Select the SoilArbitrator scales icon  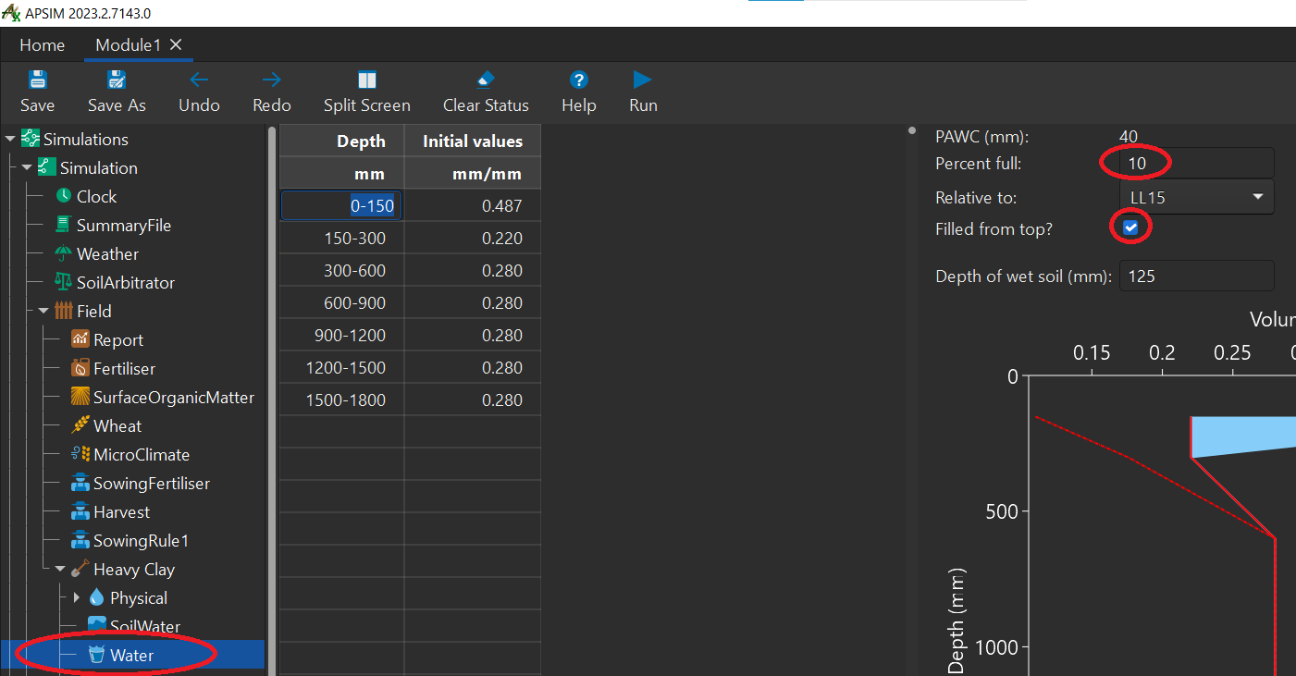click(63, 282)
